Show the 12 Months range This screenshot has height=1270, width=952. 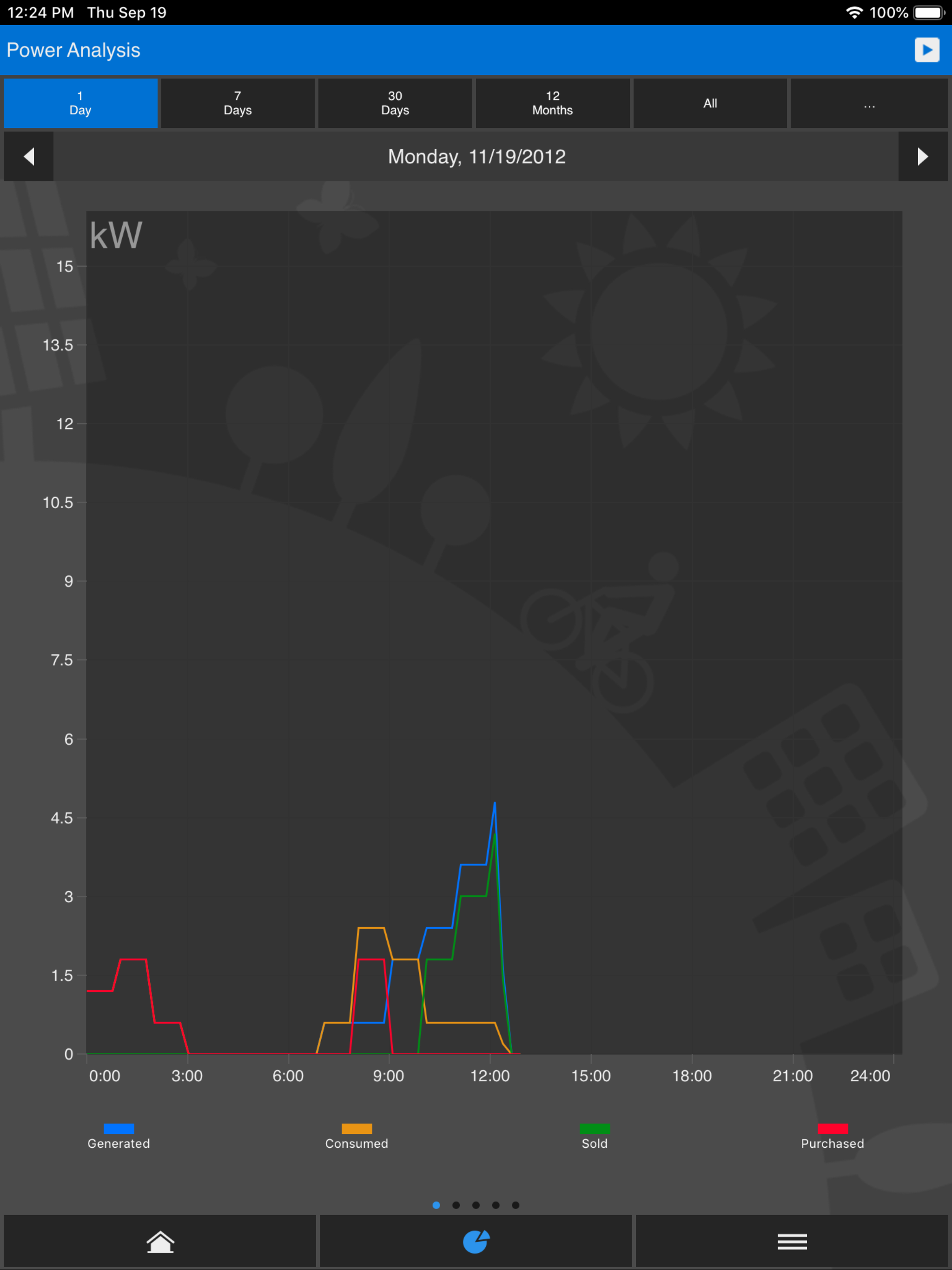point(552,103)
